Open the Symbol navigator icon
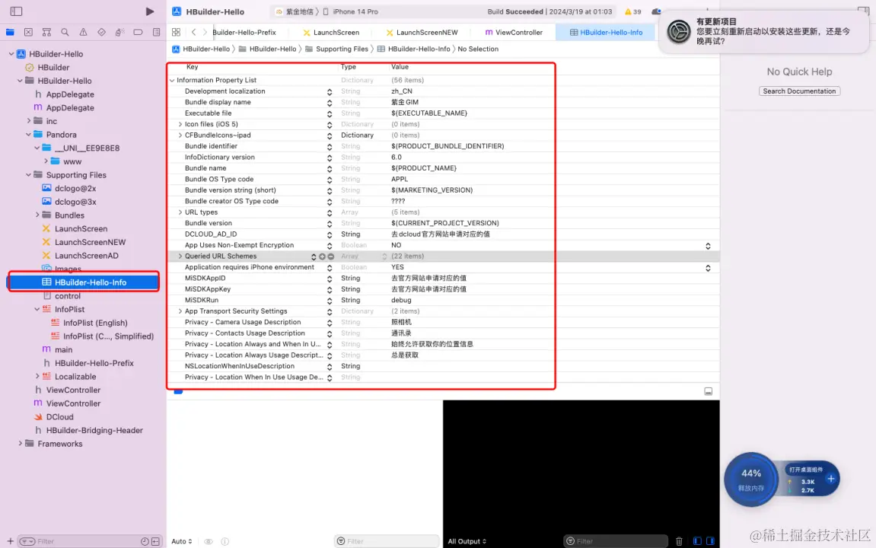 (46, 33)
